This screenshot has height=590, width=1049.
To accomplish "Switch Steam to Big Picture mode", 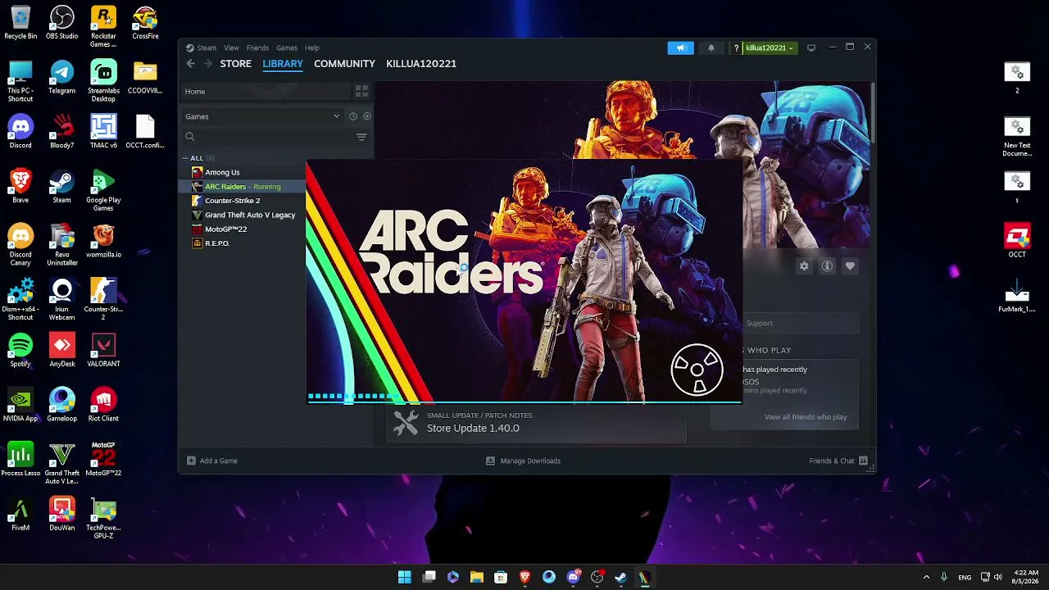I will pos(811,48).
